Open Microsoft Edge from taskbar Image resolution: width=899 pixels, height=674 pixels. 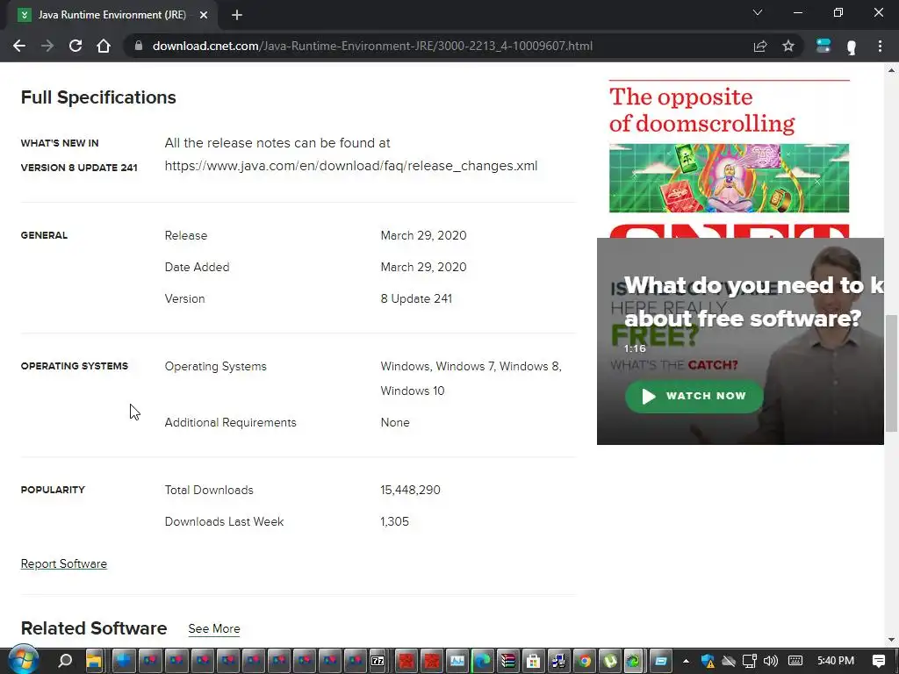click(483, 661)
